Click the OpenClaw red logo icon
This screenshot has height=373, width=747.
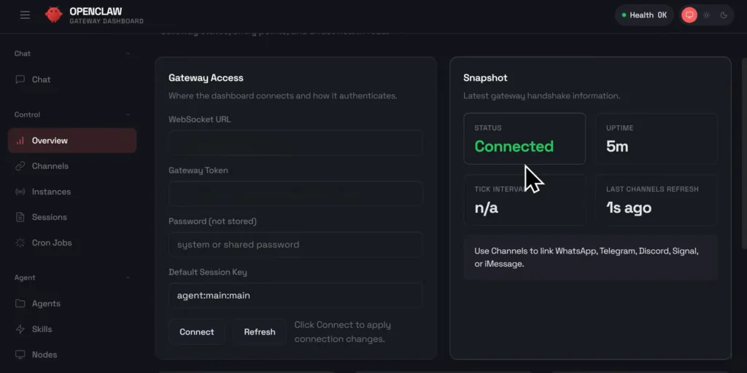(x=53, y=15)
